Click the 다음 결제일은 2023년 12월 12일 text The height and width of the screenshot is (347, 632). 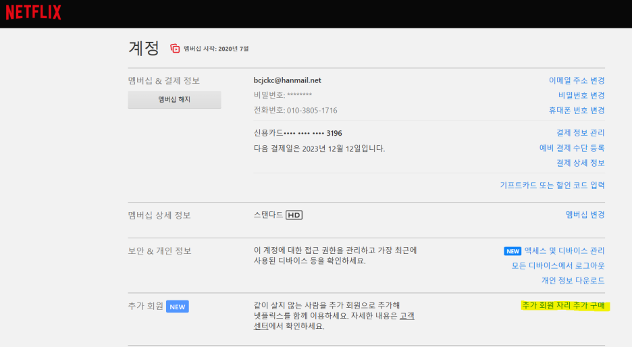[x=319, y=149]
